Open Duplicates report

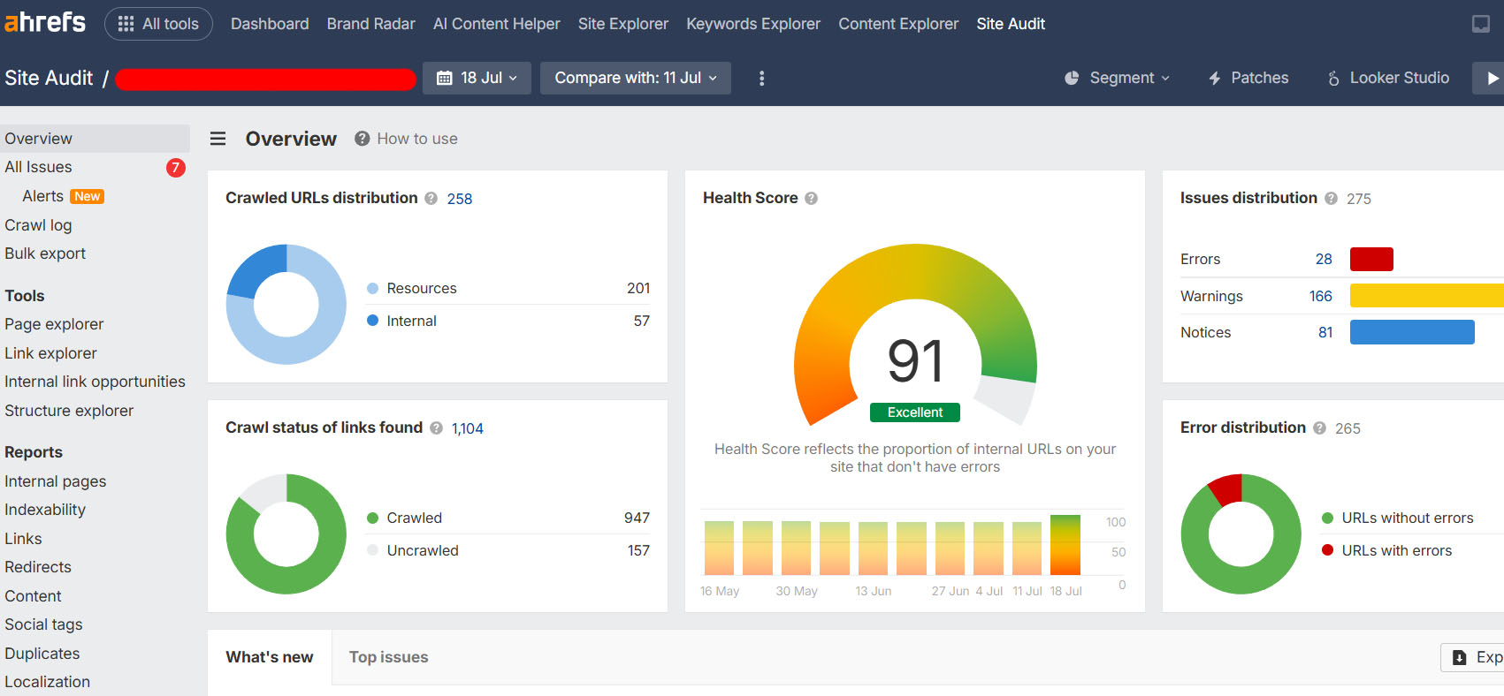click(x=42, y=654)
